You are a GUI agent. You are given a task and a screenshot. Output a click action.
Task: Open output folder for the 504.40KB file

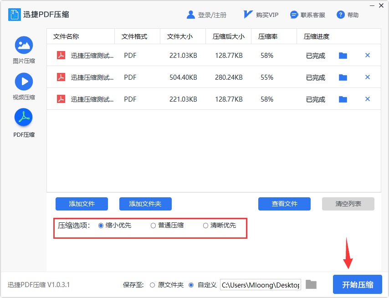pos(343,77)
